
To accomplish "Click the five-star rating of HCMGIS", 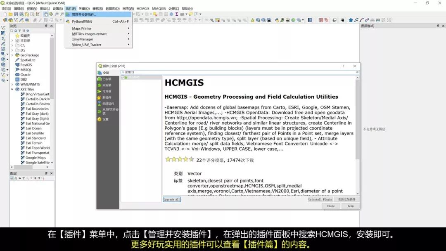I will [180, 159].
